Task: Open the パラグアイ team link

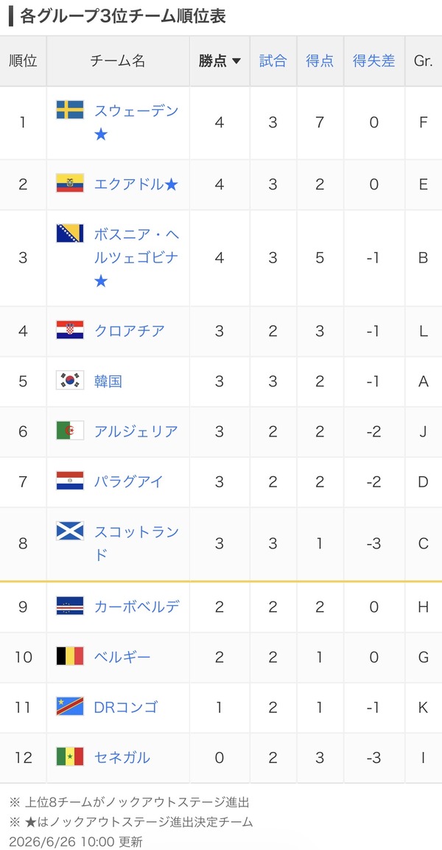Action: pyautogui.click(x=129, y=481)
